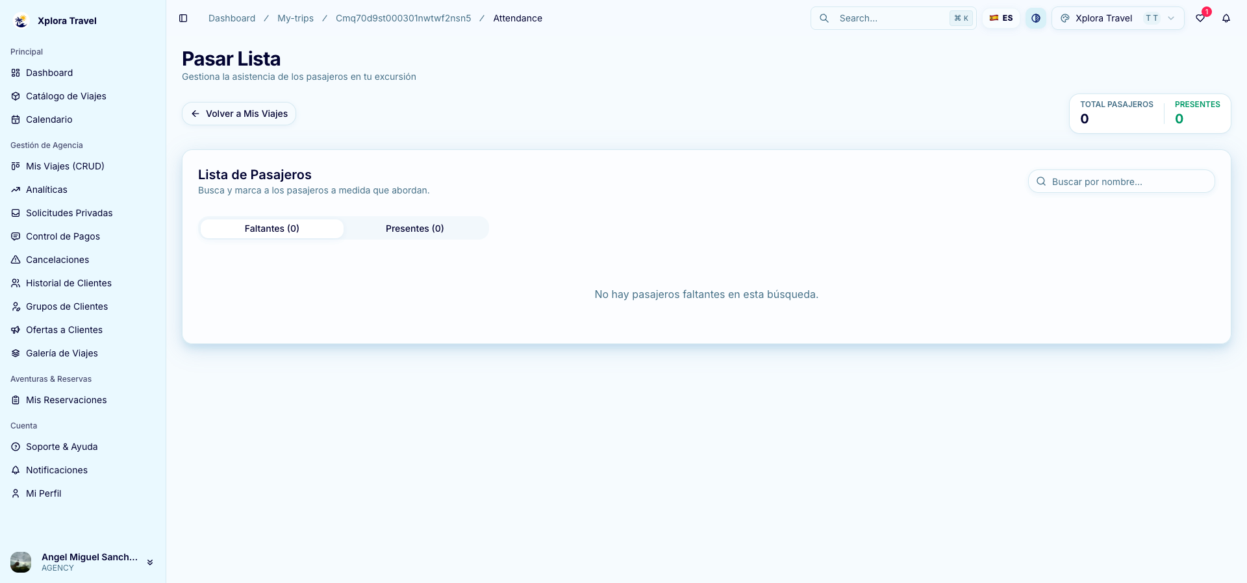Click the Analíticas trend icon

tap(16, 190)
